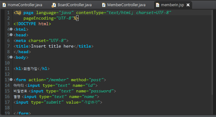Click the method value "post"
This screenshot has width=216, height=117.
(x=96, y=80)
